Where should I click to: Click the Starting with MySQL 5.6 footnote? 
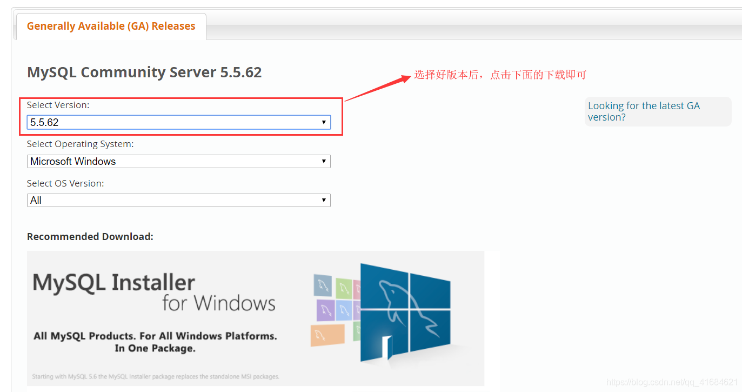point(156,376)
